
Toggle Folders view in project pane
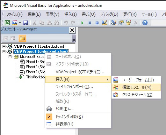click(x=22, y=38)
